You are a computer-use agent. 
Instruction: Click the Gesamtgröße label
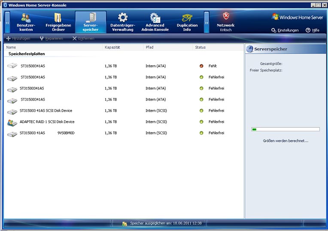click(271, 64)
